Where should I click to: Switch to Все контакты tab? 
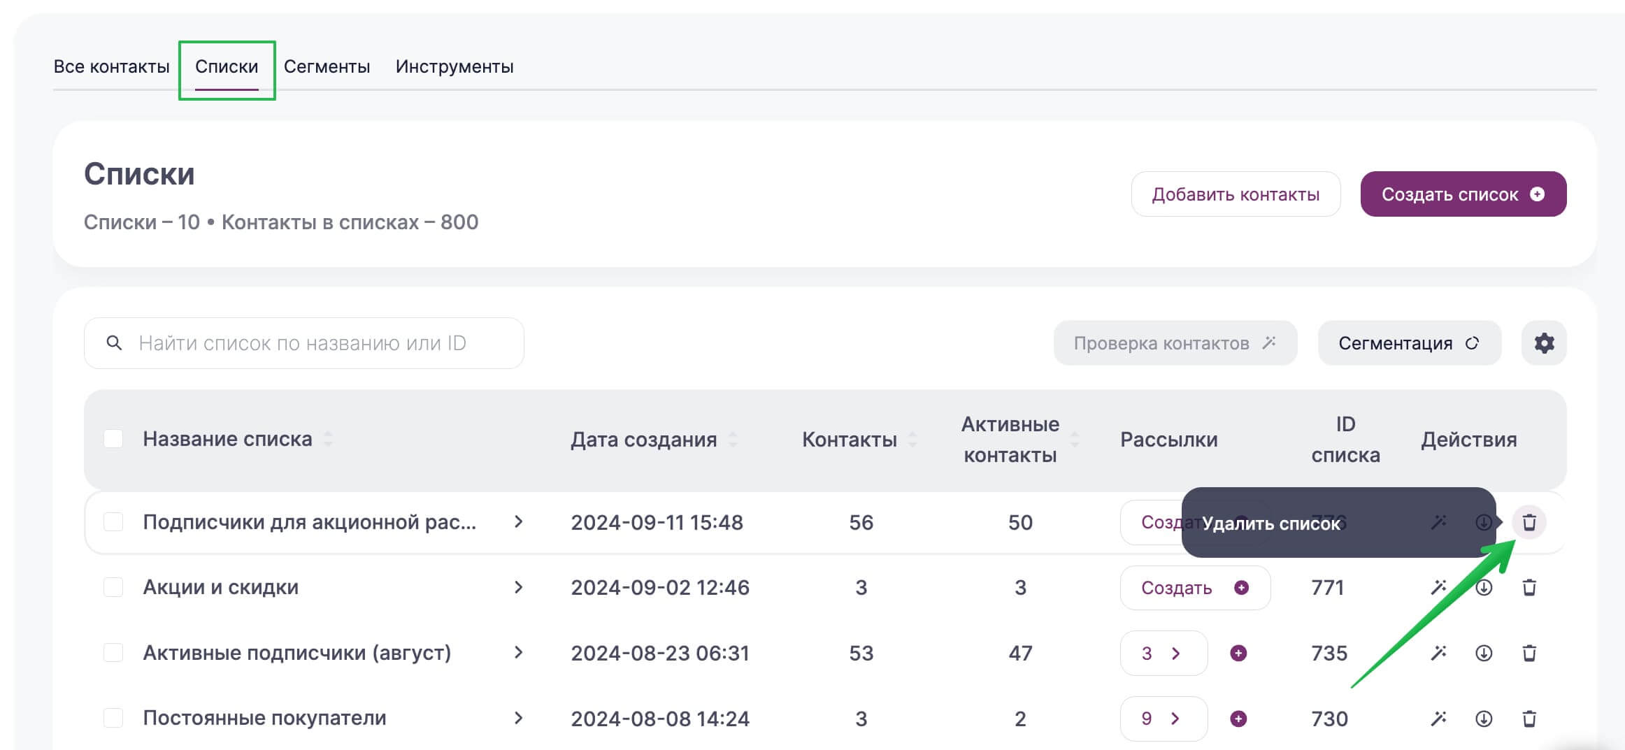[112, 66]
